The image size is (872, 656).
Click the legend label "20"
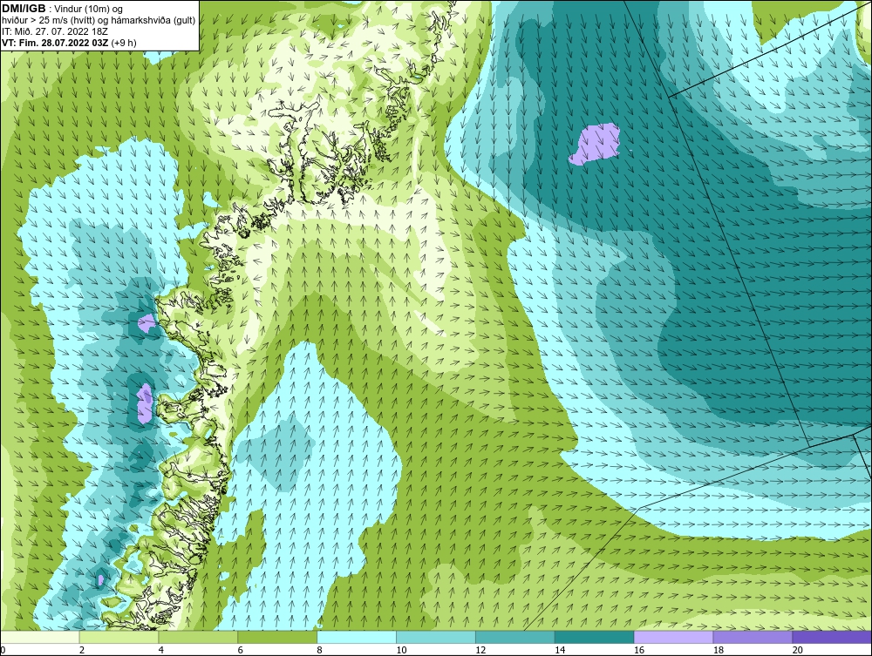(x=798, y=650)
